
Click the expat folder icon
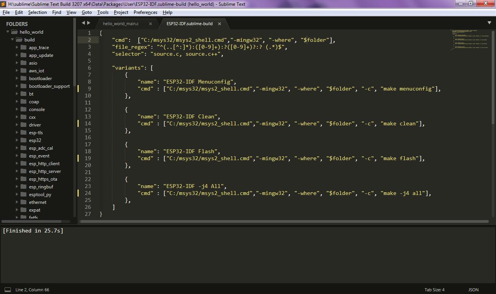23,210
